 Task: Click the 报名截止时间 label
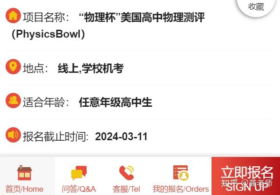55,136
